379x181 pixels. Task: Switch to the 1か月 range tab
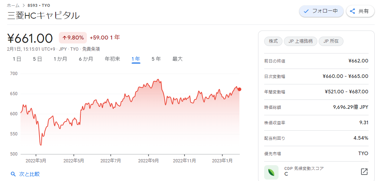[60, 59]
